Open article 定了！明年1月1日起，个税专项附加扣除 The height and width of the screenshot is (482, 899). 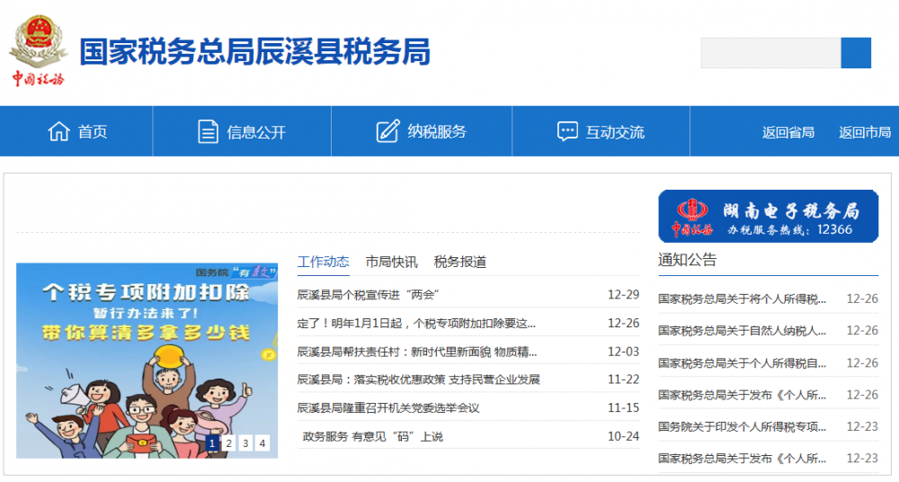pyautogui.click(x=416, y=324)
